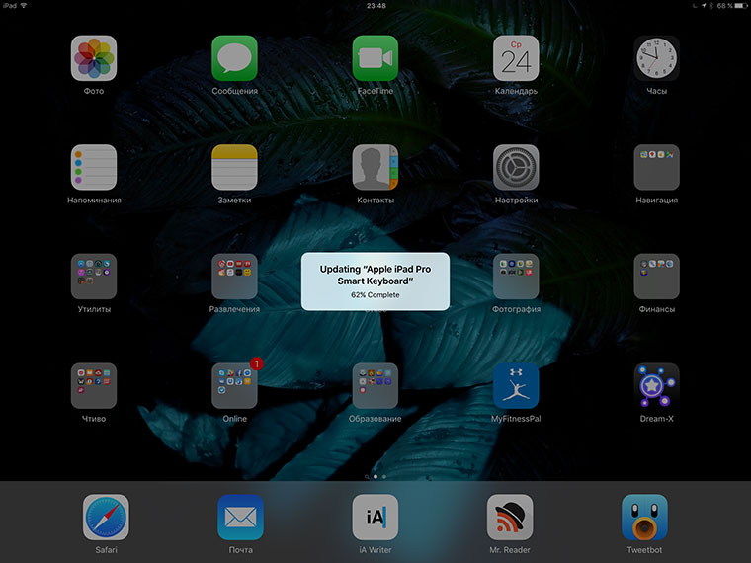Tap the home screen page indicator dots
Image resolution: width=751 pixels, height=563 pixels.
[x=375, y=477]
